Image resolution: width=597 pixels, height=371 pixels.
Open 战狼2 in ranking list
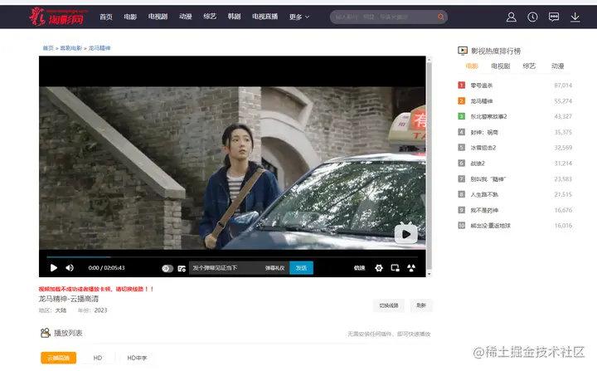(478, 164)
